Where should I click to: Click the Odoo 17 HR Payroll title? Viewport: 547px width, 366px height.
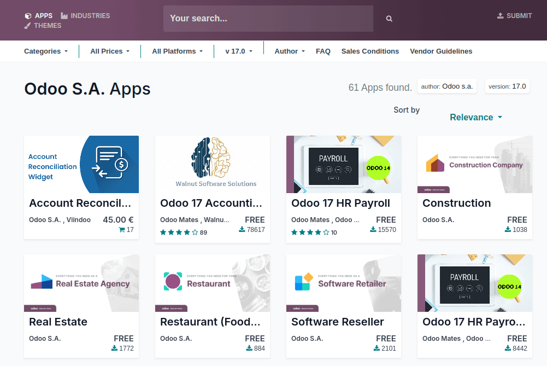pyautogui.click(x=340, y=204)
